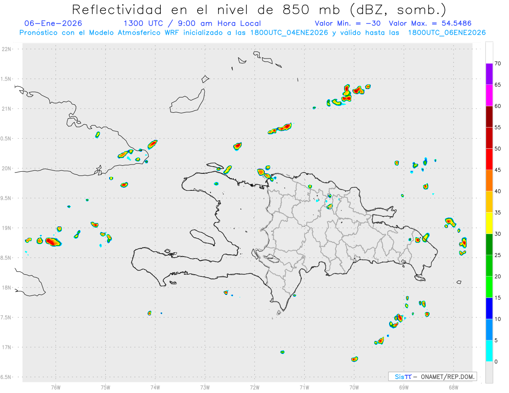Click the '22N' latitude label
509x393 pixels.
point(6,49)
